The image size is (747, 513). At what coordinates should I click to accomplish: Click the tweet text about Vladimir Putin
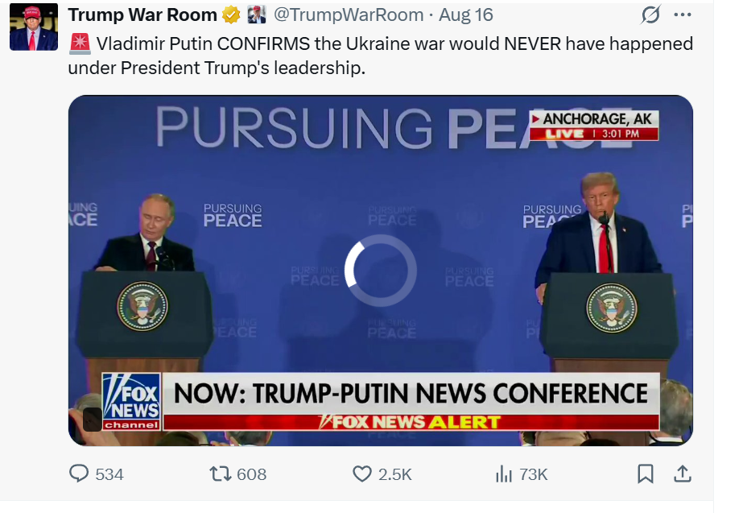coord(380,56)
